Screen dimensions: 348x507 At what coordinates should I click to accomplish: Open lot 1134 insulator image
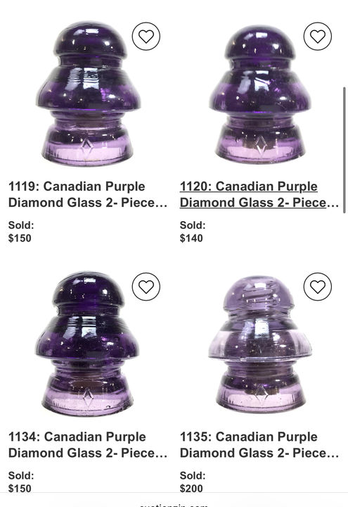pyautogui.click(x=87, y=344)
